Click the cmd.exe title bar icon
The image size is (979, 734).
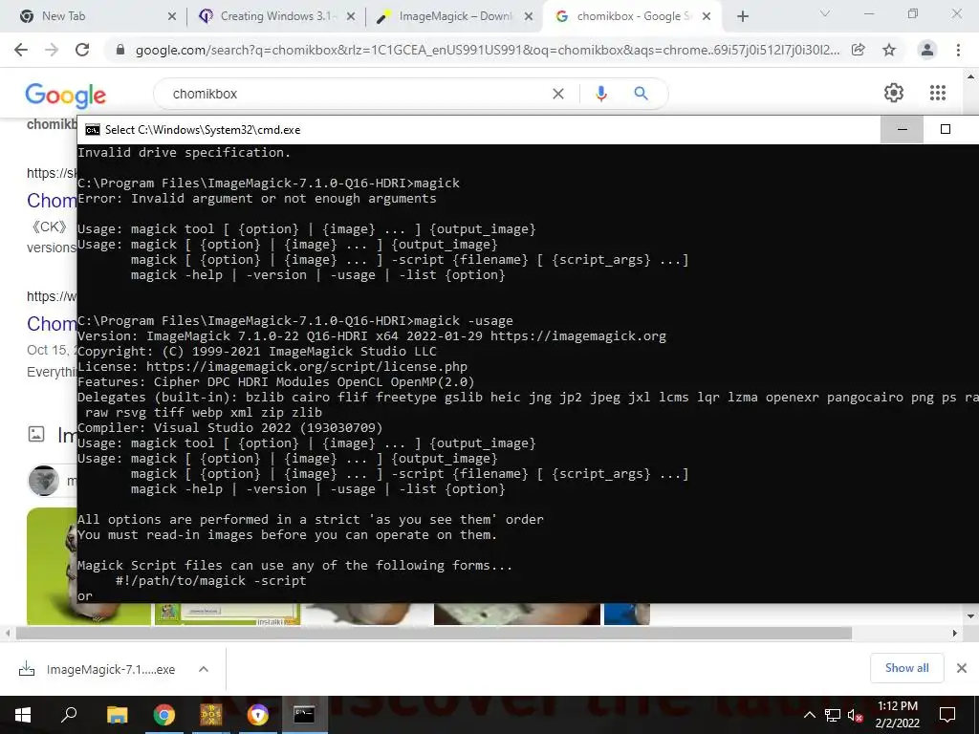click(x=93, y=130)
